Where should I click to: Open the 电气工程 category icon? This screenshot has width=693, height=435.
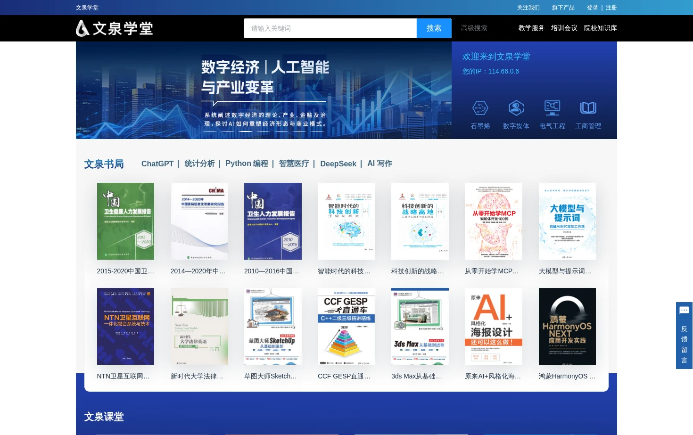point(552,108)
